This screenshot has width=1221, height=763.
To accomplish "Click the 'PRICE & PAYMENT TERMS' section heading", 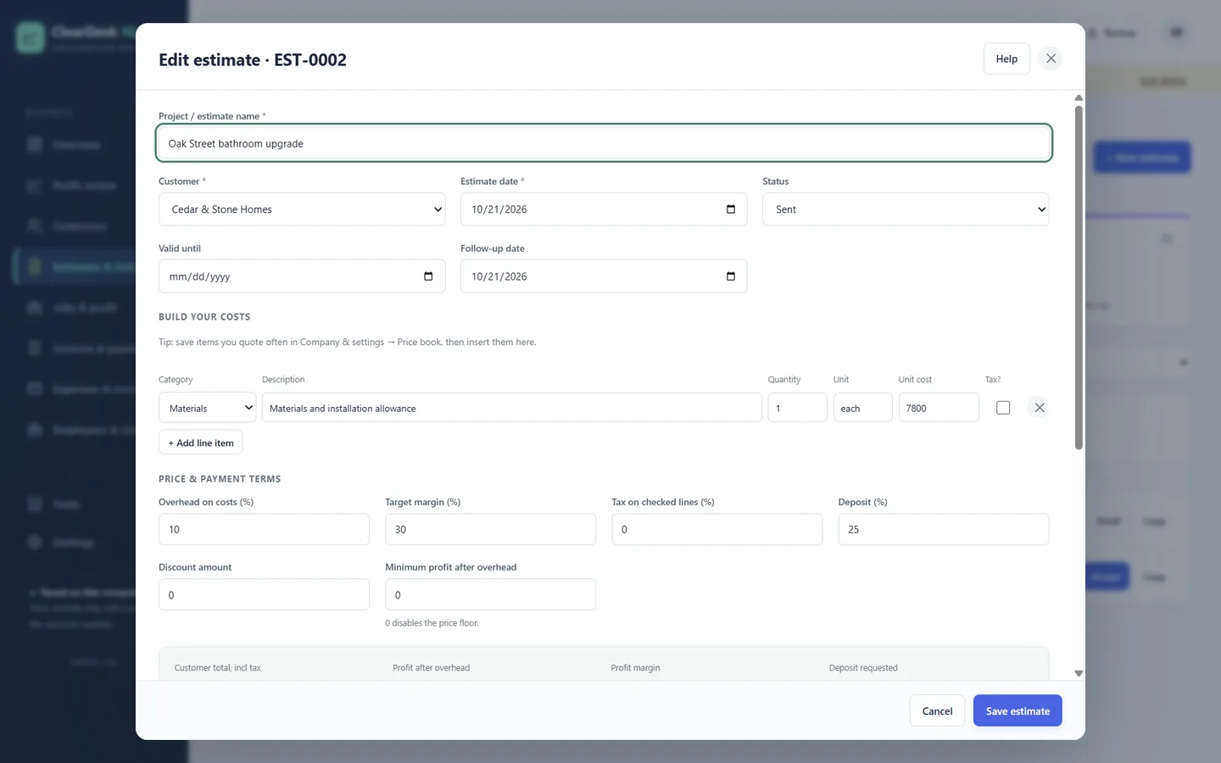I will (x=220, y=479).
